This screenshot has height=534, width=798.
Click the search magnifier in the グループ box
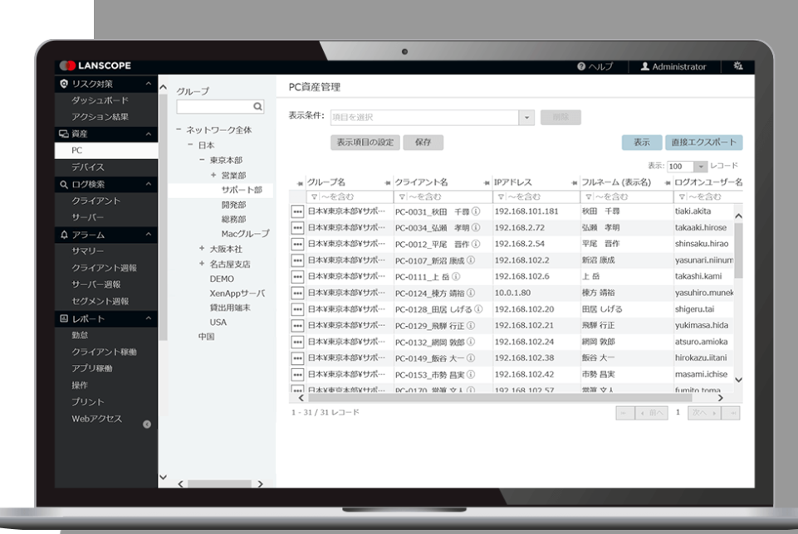point(258,107)
